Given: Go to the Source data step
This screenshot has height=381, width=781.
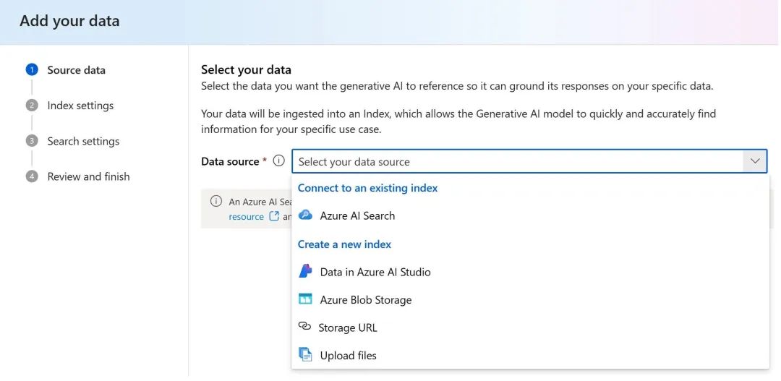Looking at the screenshot, I should coord(76,70).
